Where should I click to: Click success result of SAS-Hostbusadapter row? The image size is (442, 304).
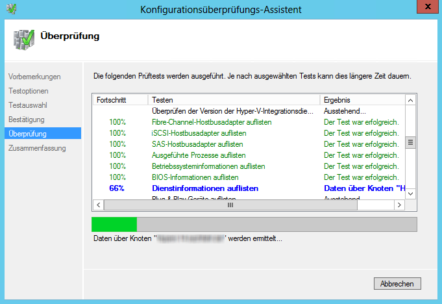pyautogui.click(x=362, y=144)
